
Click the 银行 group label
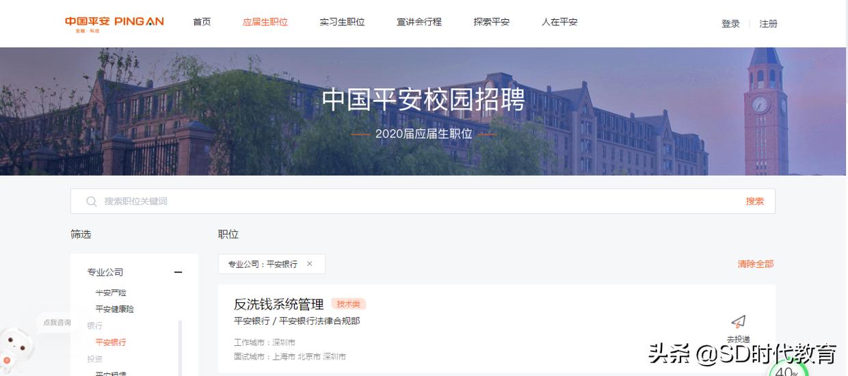click(x=94, y=326)
